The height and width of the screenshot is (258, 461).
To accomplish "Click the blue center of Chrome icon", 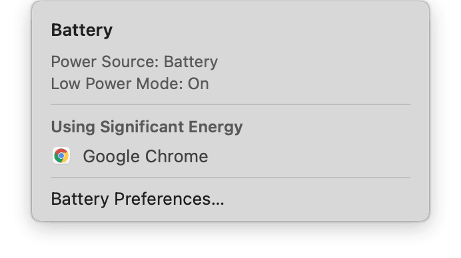I will 61,156.
